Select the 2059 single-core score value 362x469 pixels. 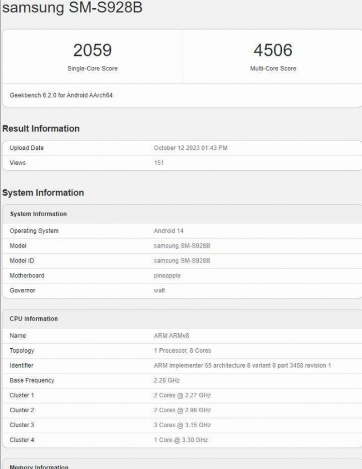(x=93, y=50)
